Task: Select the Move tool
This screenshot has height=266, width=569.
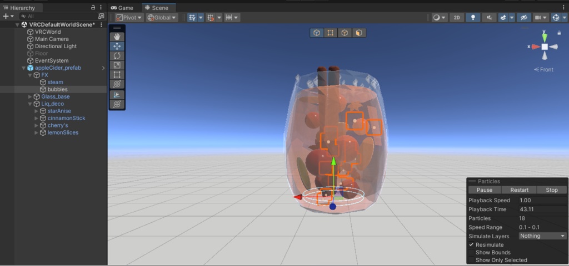Action: pos(117,47)
